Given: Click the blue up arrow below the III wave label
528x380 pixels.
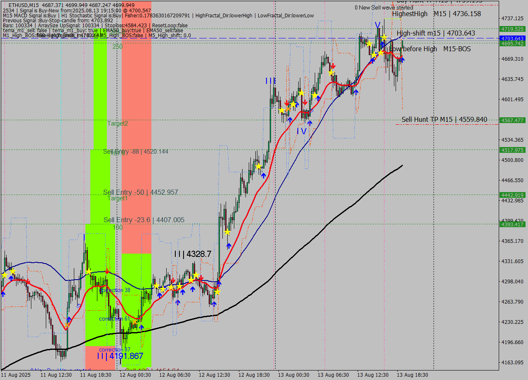Looking at the screenshot, I should point(290,119).
